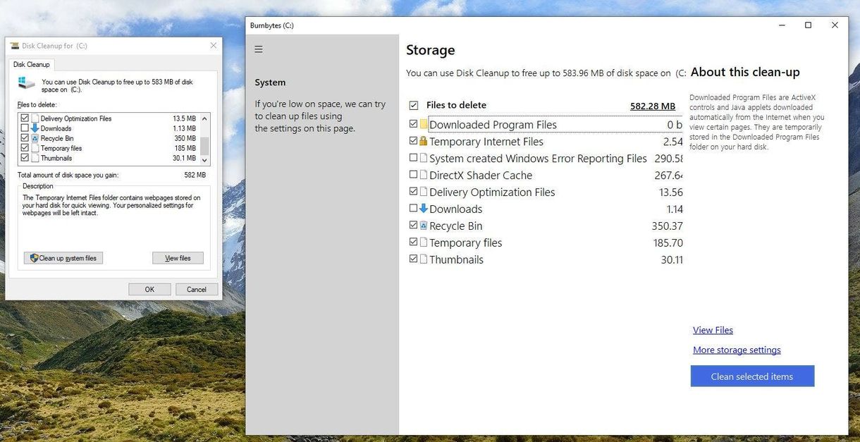Click the Recycle Bin icon in Disk Cleanup list
Screen dimensions: 860x442
35,138
